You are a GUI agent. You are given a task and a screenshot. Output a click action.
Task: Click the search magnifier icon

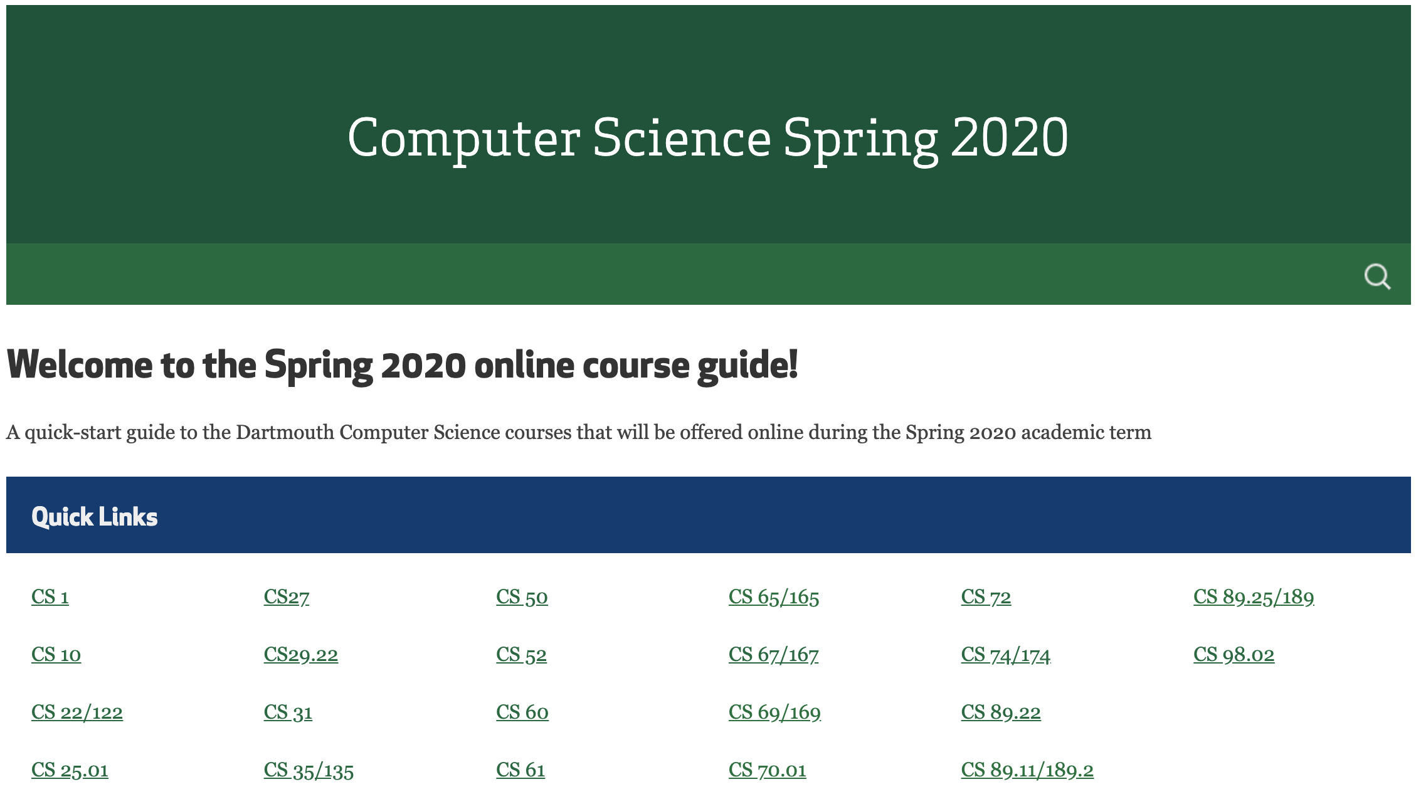[x=1377, y=276]
